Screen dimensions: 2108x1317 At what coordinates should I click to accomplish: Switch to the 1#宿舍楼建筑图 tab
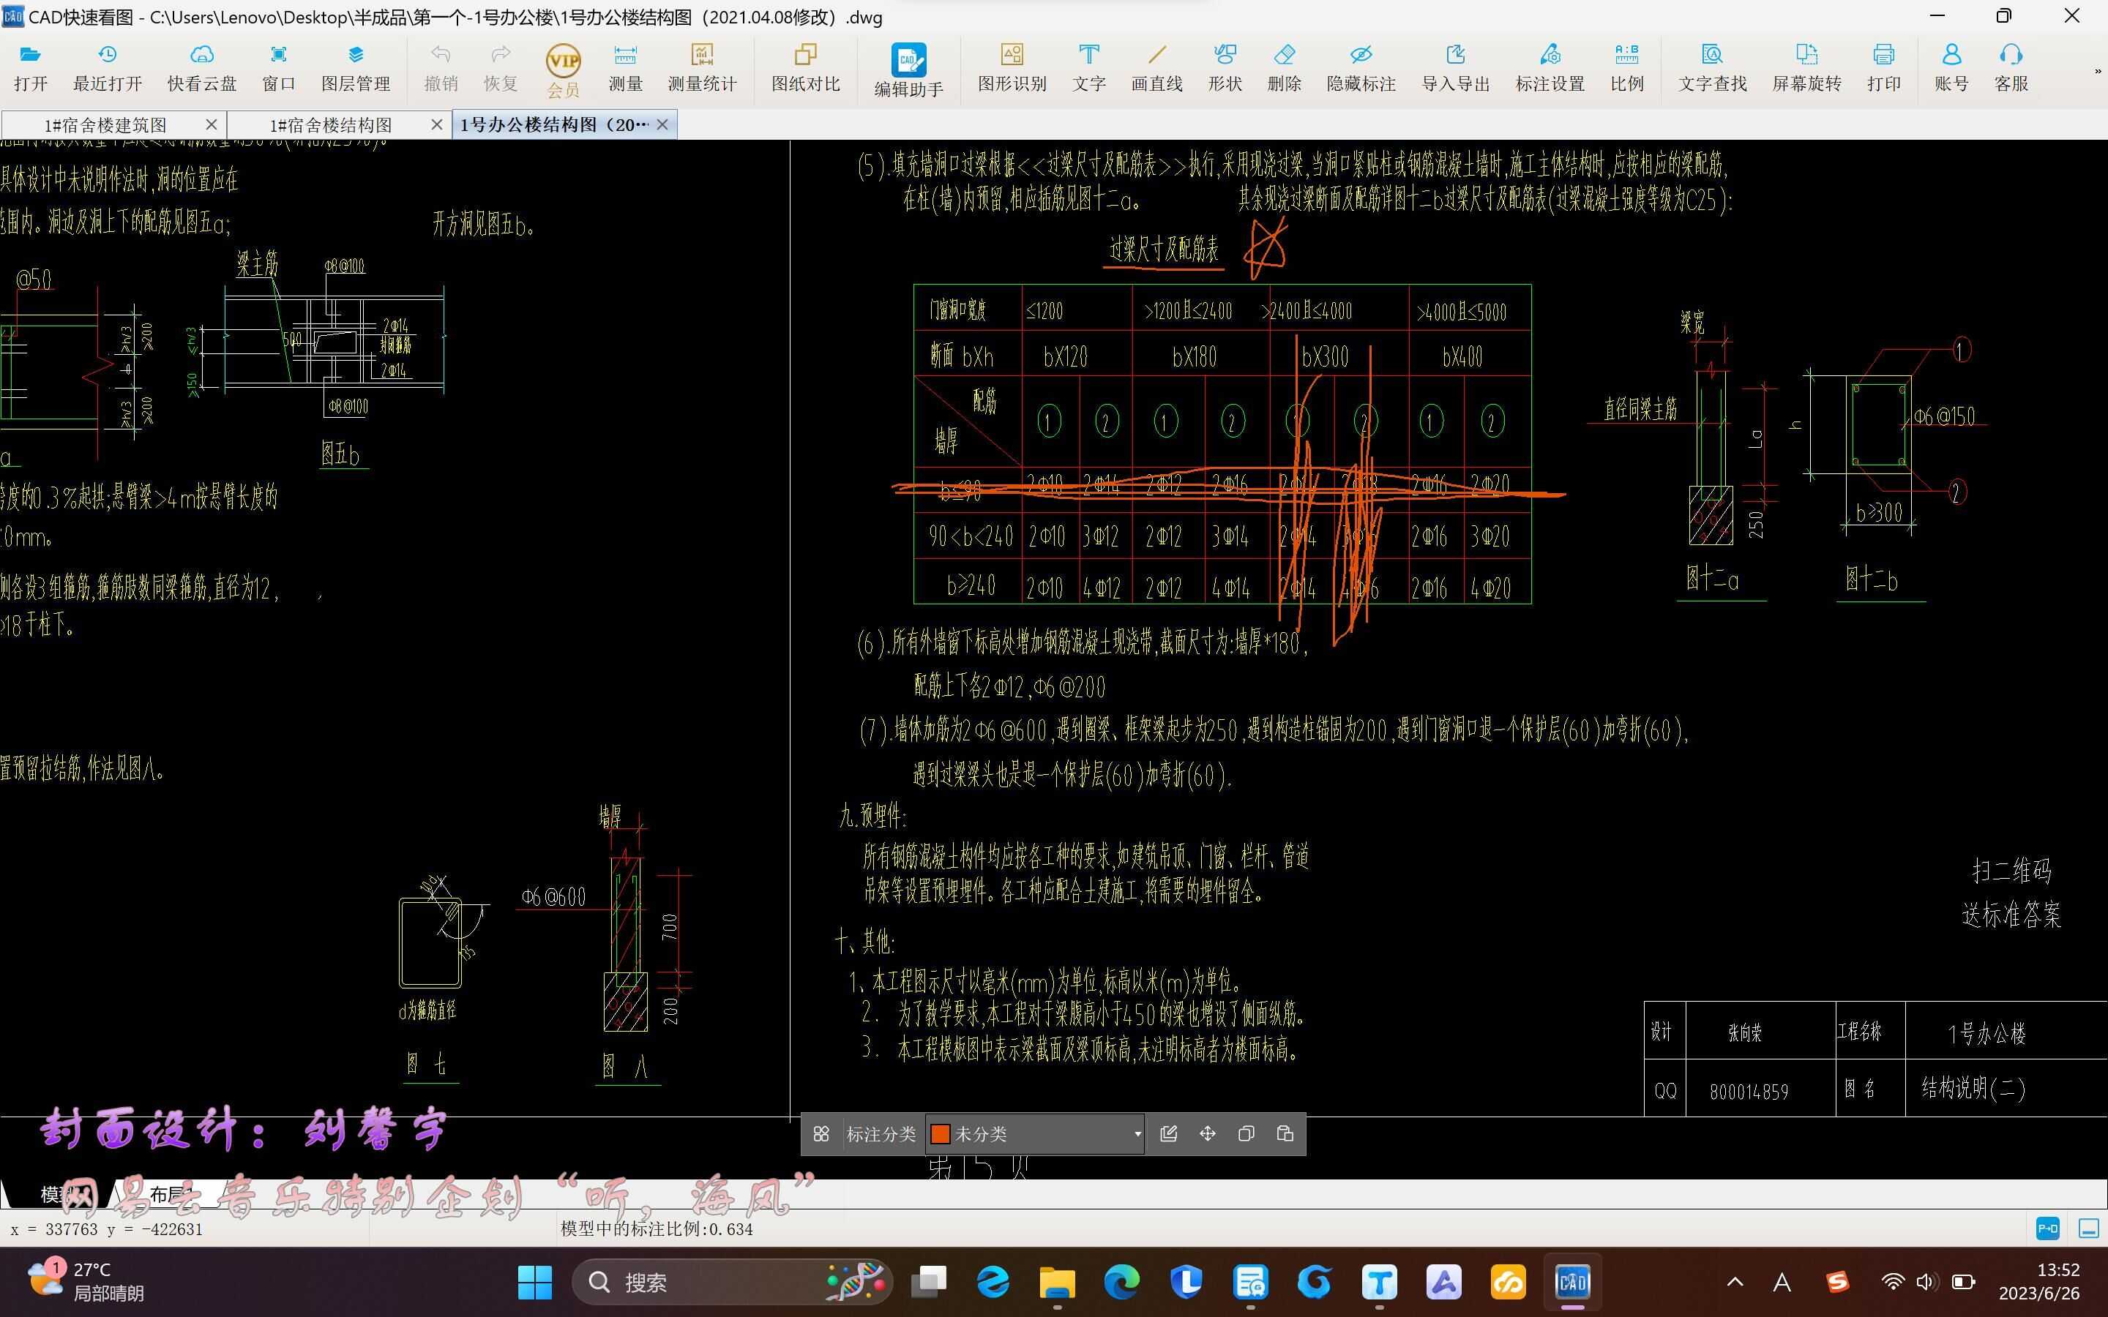tap(105, 124)
